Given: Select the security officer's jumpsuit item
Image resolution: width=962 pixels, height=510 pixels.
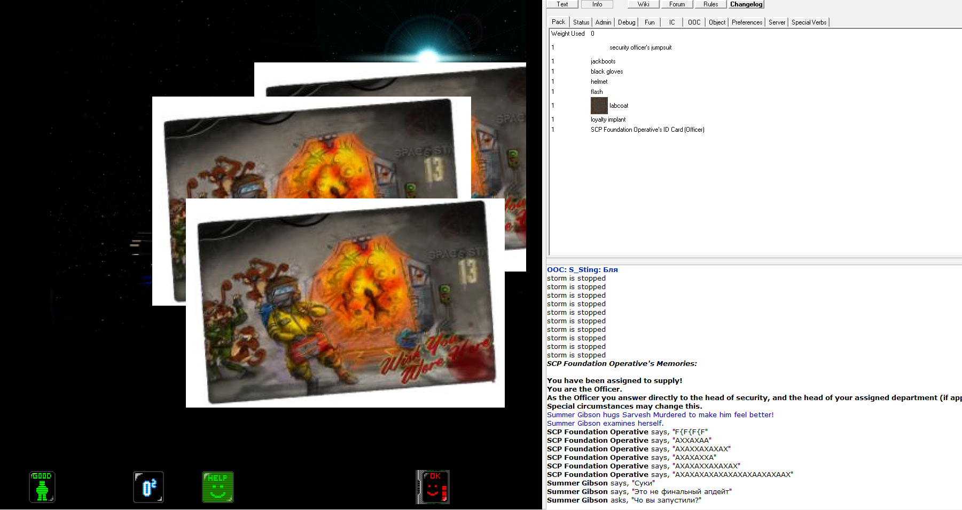Looking at the screenshot, I should click(x=640, y=47).
